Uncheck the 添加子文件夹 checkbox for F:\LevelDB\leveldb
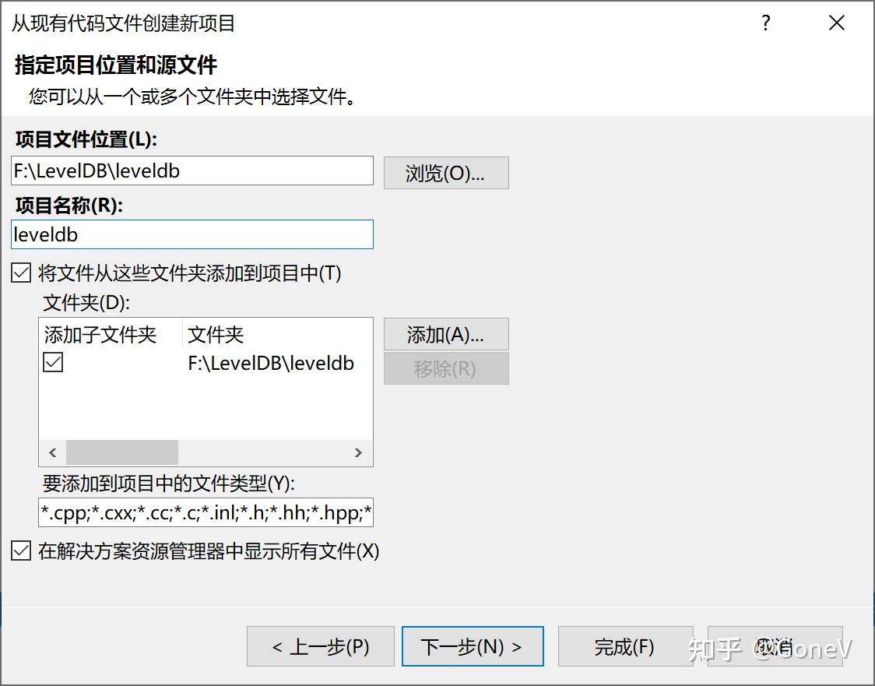 tap(52, 362)
